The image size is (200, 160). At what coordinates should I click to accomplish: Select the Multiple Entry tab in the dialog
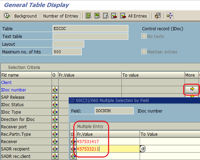click(x=90, y=126)
